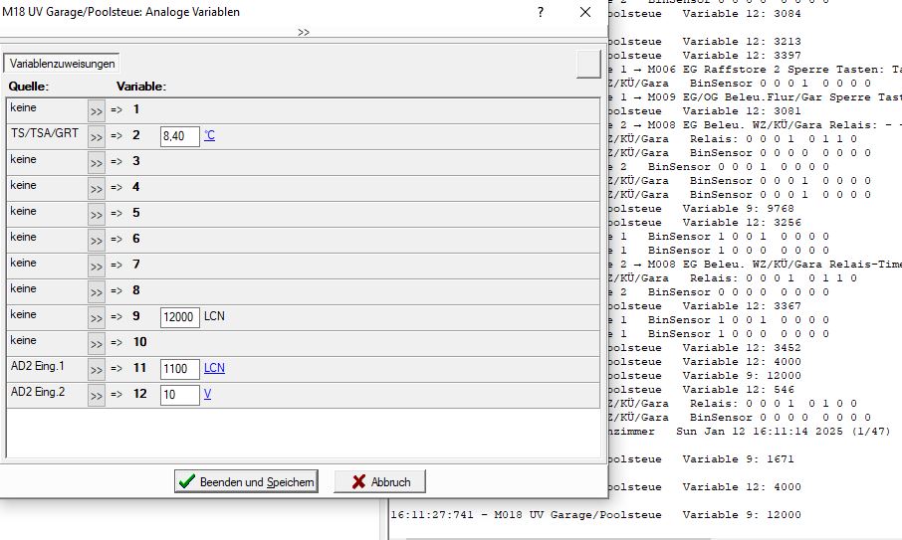902x540 pixels.
Task: Change the LCN unit of variable 11
Action: (x=214, y=368)
